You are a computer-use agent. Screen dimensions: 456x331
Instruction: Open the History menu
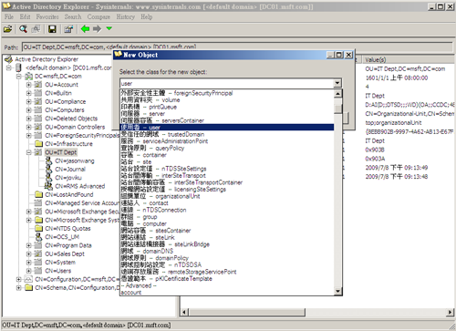click(125, 16)
